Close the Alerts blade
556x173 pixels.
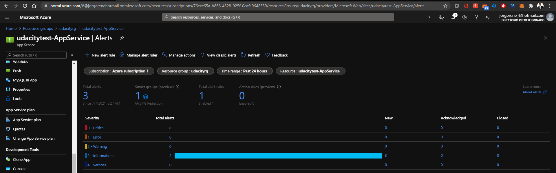[x=546, y=38]
